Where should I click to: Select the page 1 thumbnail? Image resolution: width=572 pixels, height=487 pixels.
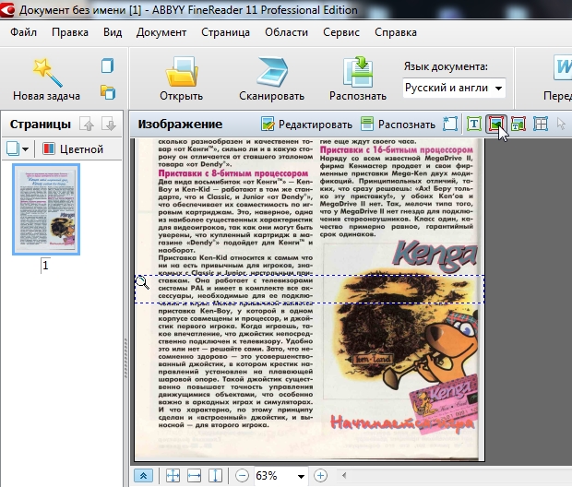click(45, 210)
